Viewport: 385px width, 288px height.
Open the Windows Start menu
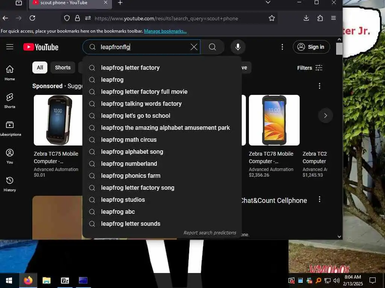click(9, 280)
